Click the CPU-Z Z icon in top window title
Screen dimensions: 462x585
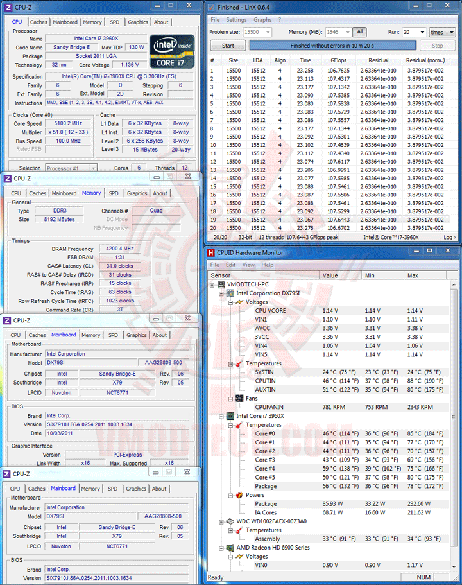click(x=8, y=7)
